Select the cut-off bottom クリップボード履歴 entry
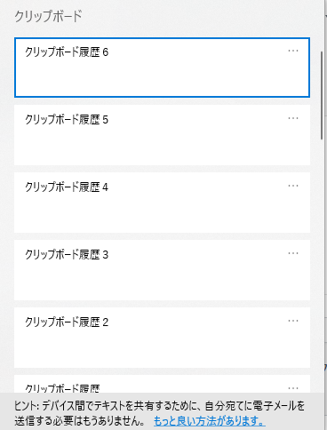327x430 pixels. (162, 384)
